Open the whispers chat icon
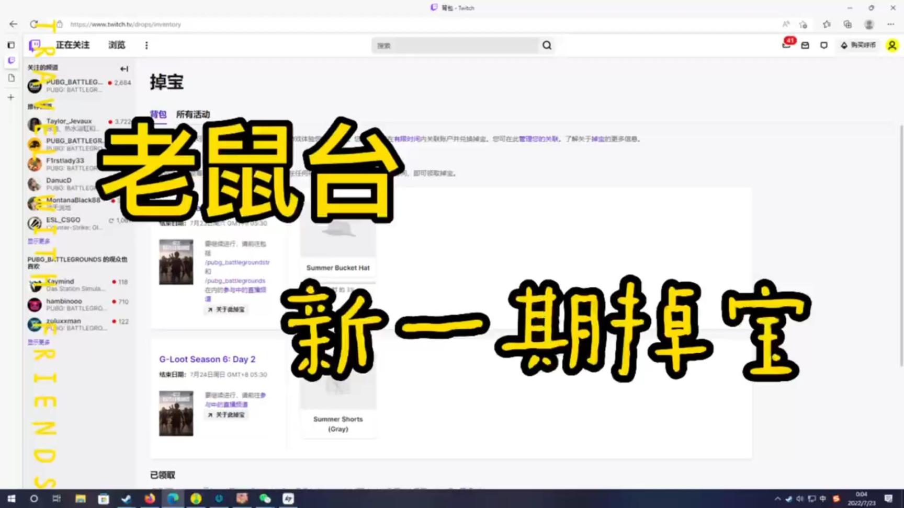This screenshot has width=904, height=508. [x=824, y=45]
